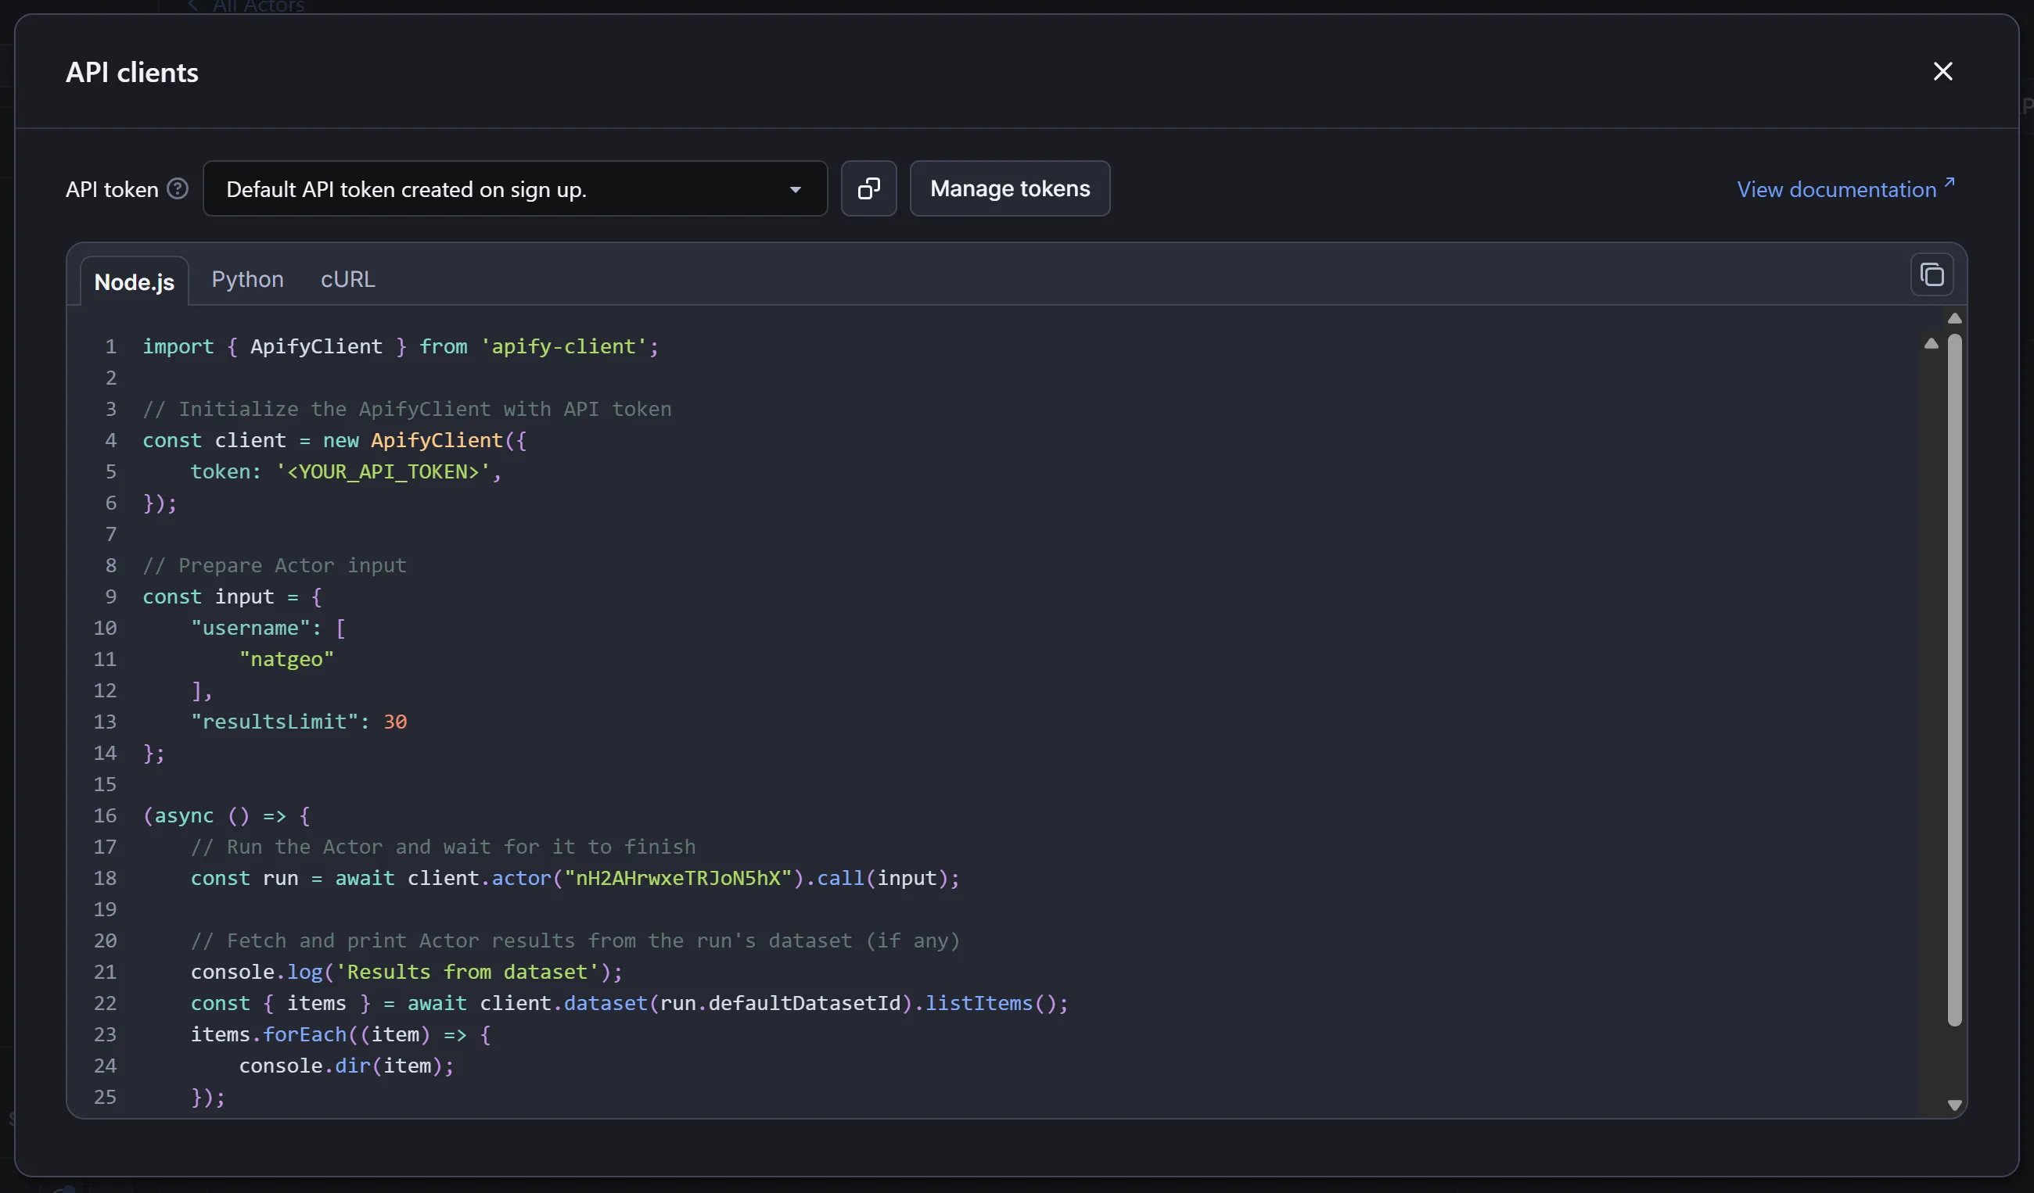Click the 'Prepare Actor input' comment
This screenshot has height=1193, width=2034.
(x=275, y=565)
